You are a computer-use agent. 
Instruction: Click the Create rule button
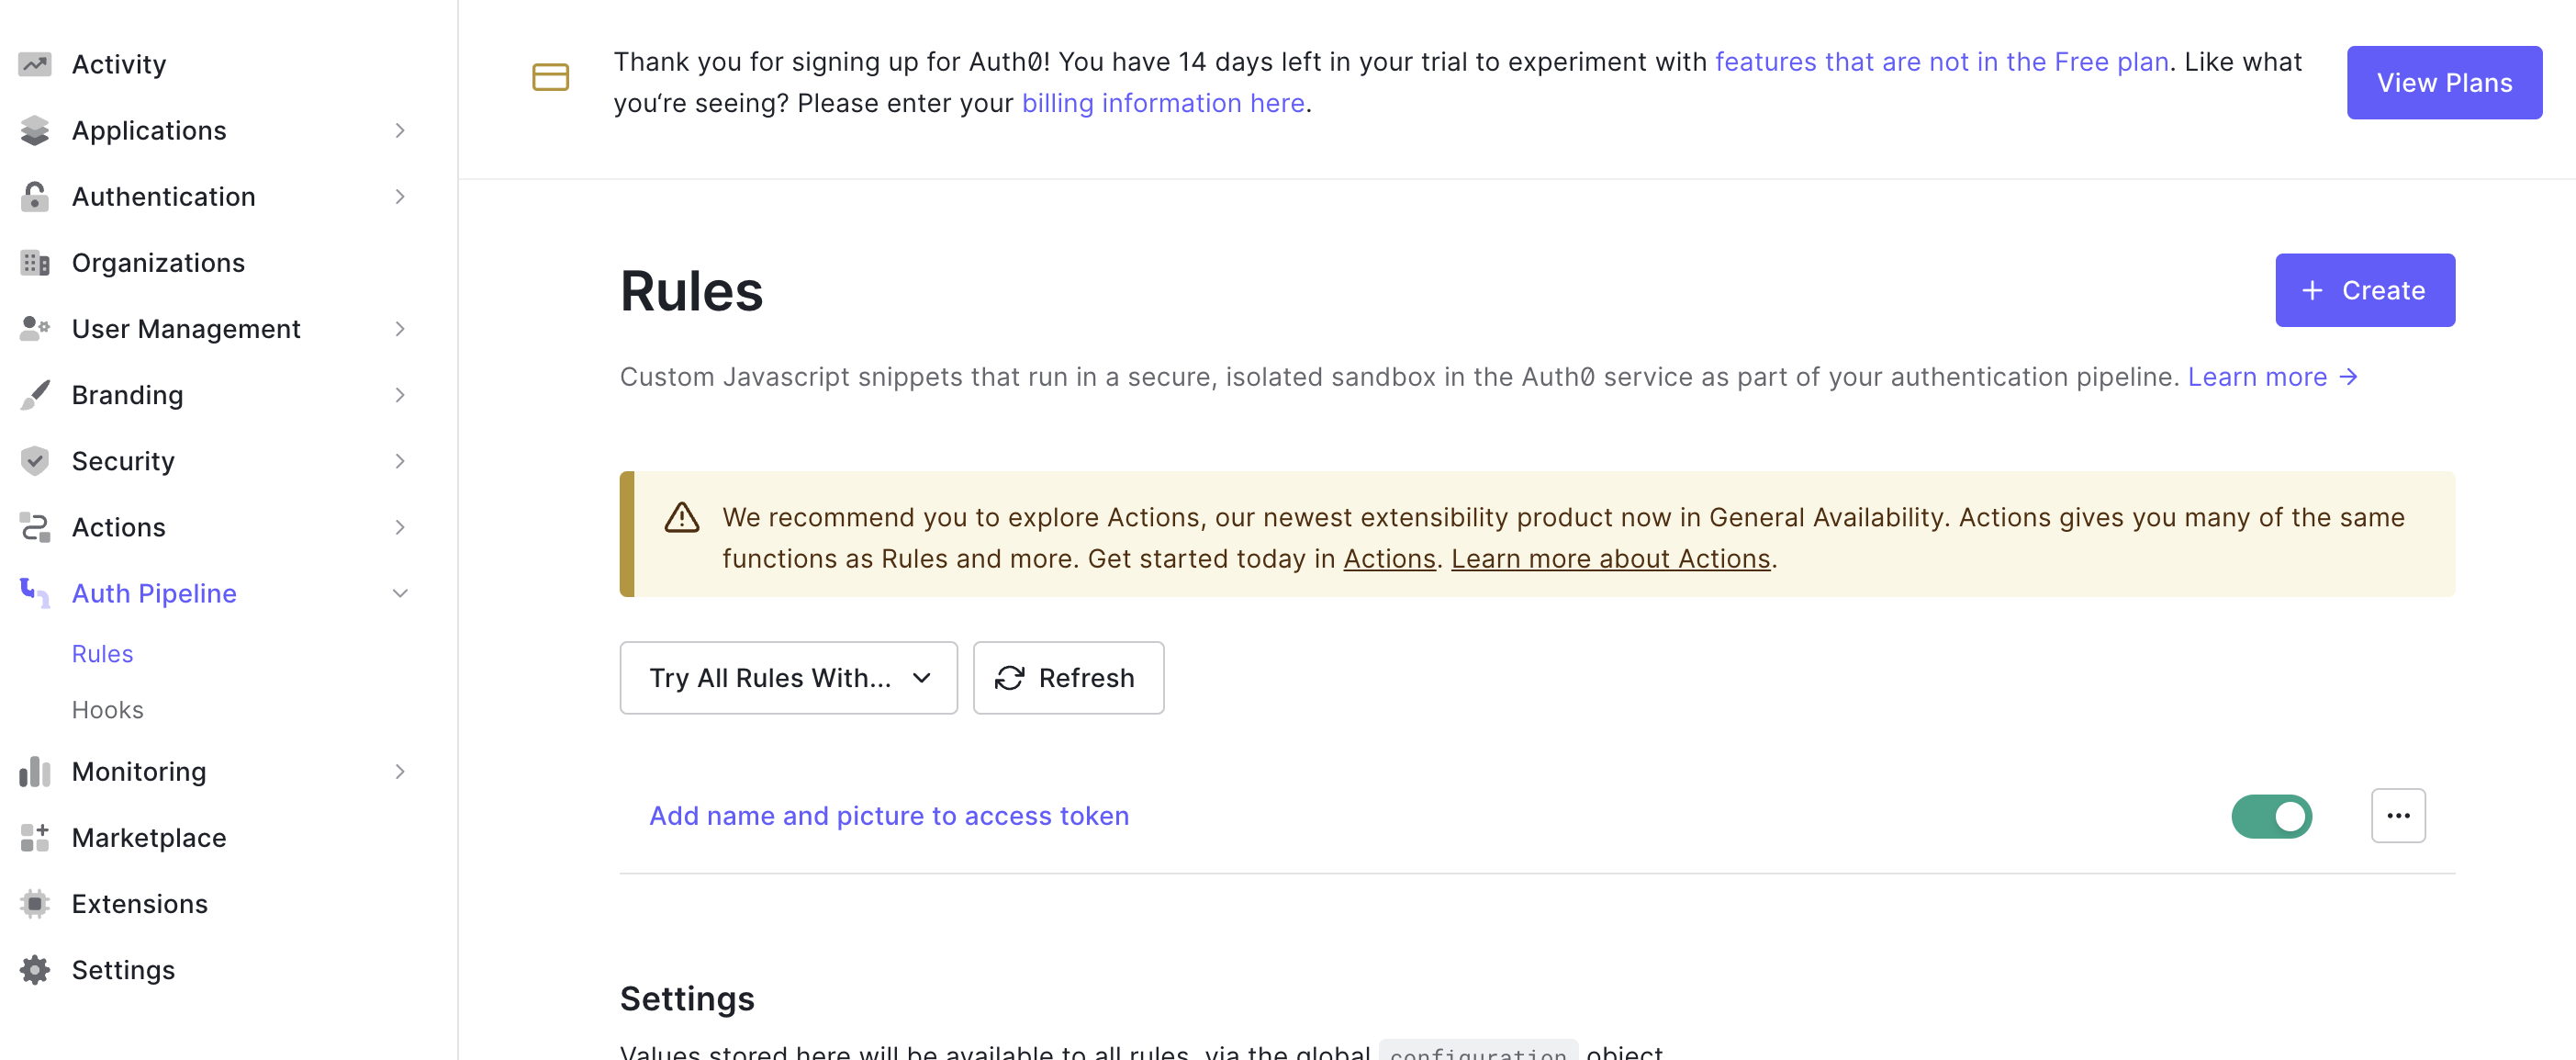click(x=2364, y=290)
